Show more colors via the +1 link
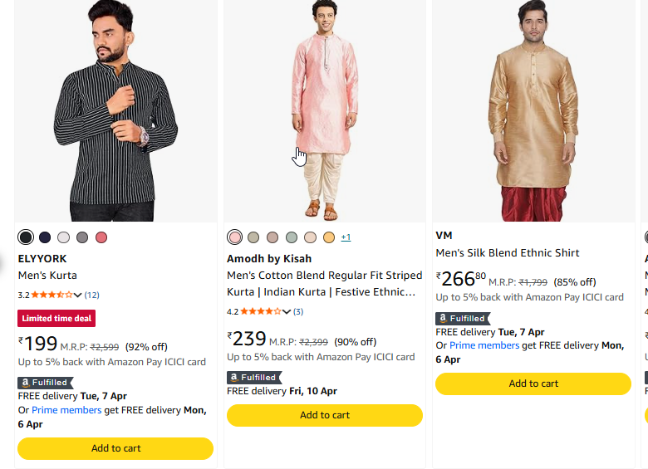 click(346, 237)
